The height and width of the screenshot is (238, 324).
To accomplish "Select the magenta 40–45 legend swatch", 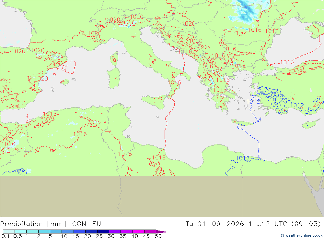I will pyautogui.click(x=138, y=232).
